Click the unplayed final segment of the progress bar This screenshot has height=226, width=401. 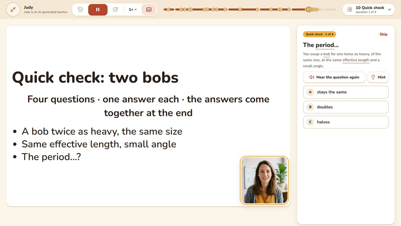[x=330, y=9]
